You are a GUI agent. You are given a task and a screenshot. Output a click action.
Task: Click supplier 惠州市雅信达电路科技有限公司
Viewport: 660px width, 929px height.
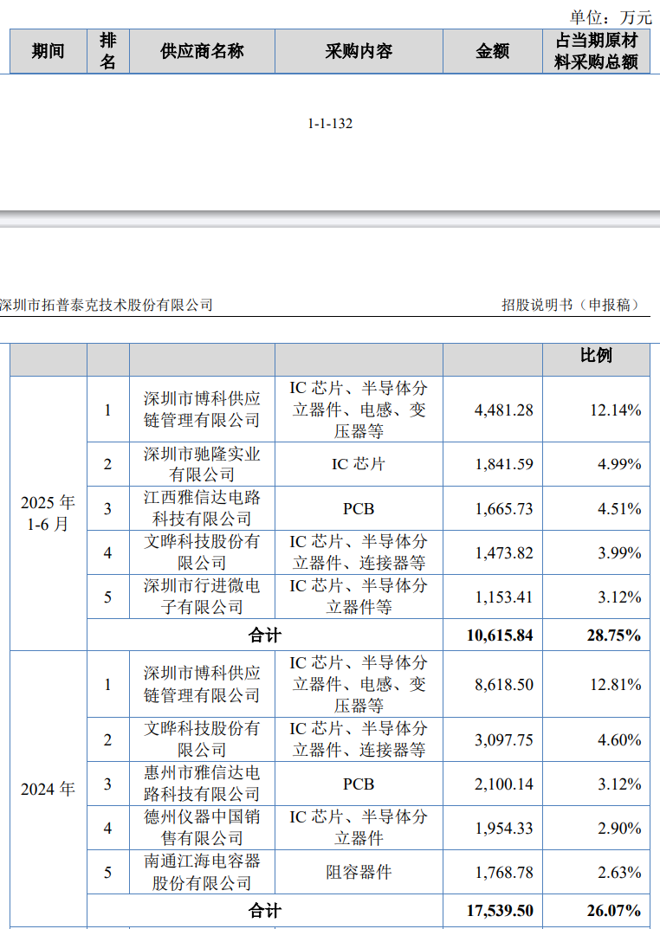pos(202,784)
